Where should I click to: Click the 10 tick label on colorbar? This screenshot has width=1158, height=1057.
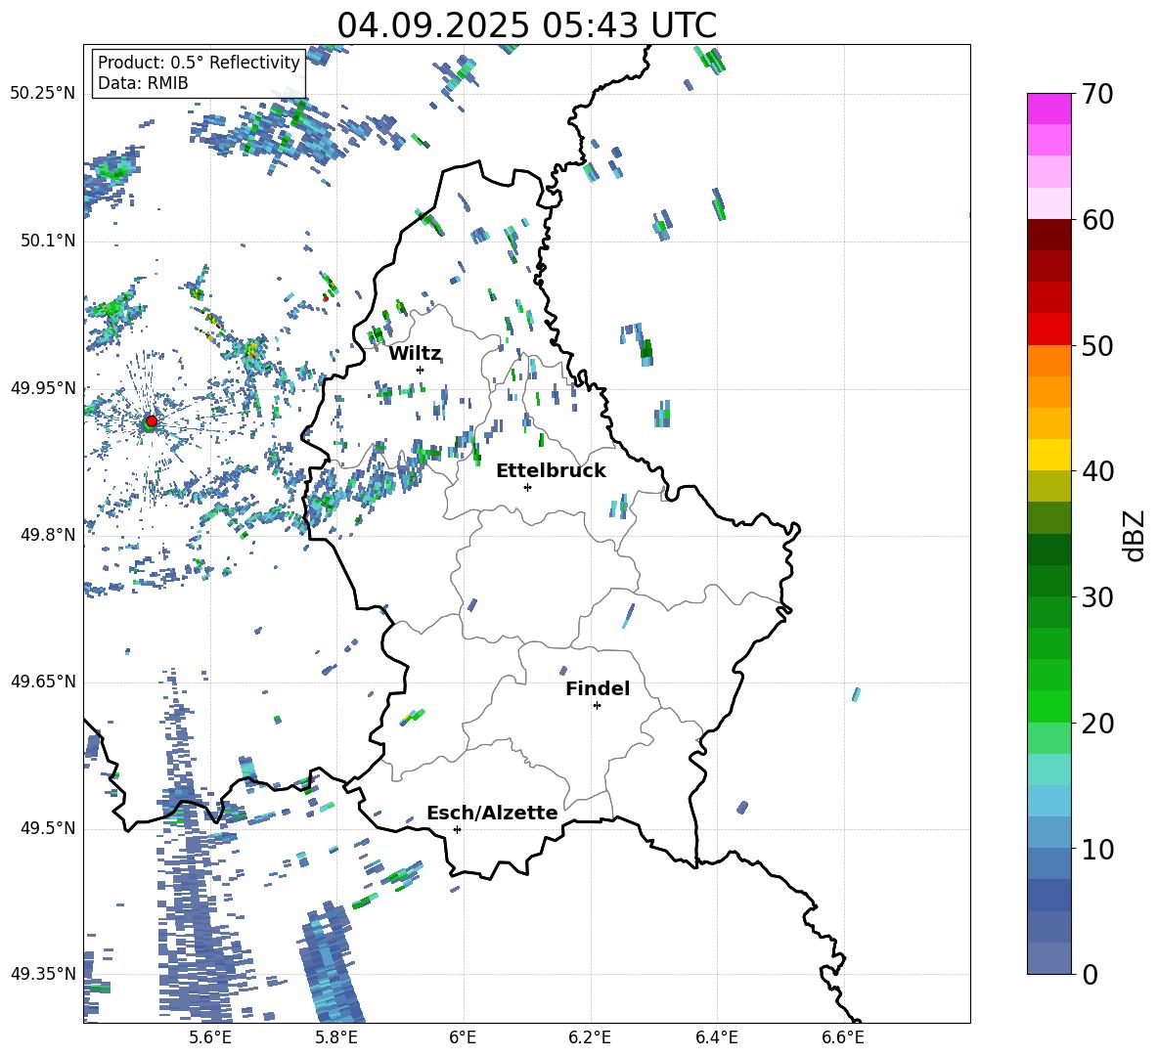(x=1096, y=850)
